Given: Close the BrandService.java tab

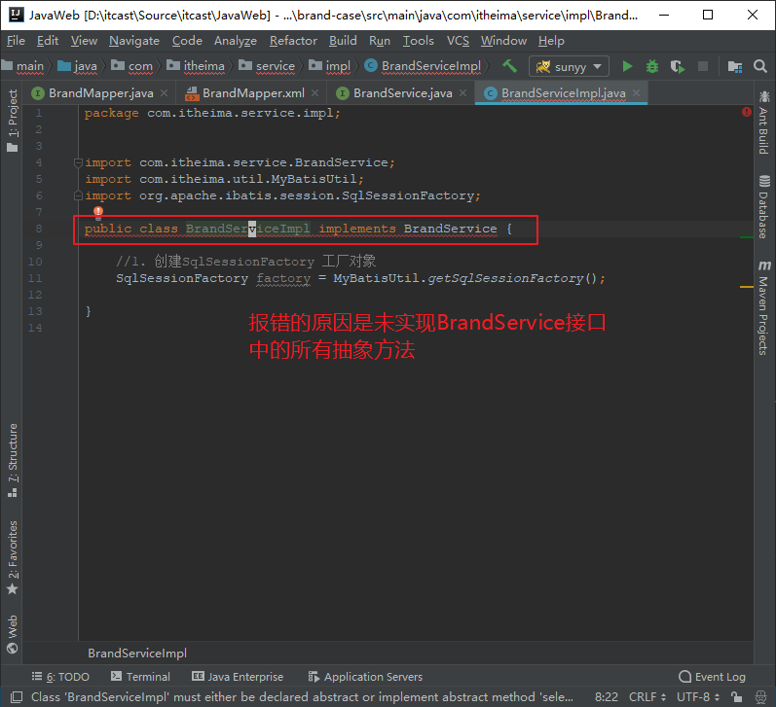Looking at the screenshot, I should click(x=464, y=93).
